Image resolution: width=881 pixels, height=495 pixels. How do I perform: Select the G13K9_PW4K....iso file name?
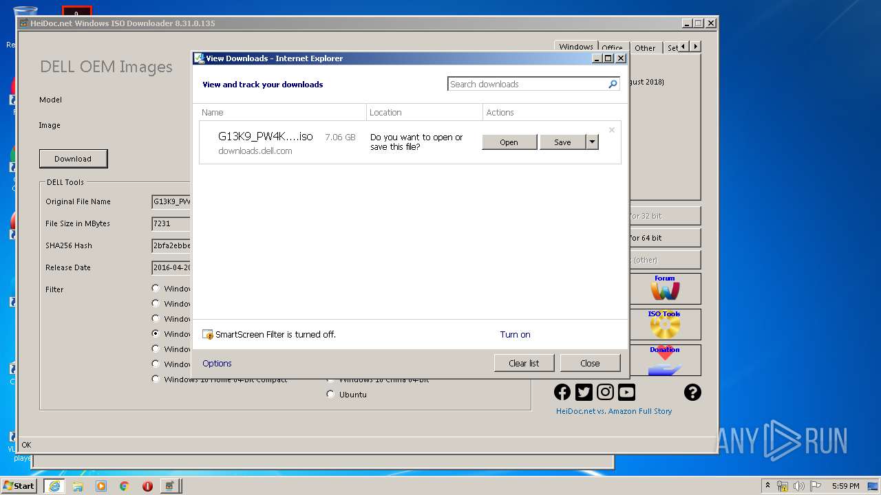(266, 137)
